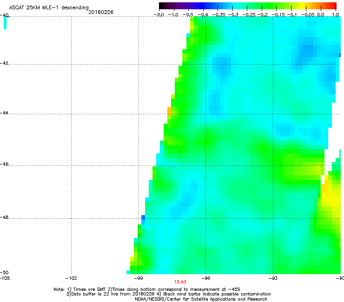This screenshot has height=302, width=344.
Task: Pick the yellow section of the colorbar
Action: coord(304,6)
